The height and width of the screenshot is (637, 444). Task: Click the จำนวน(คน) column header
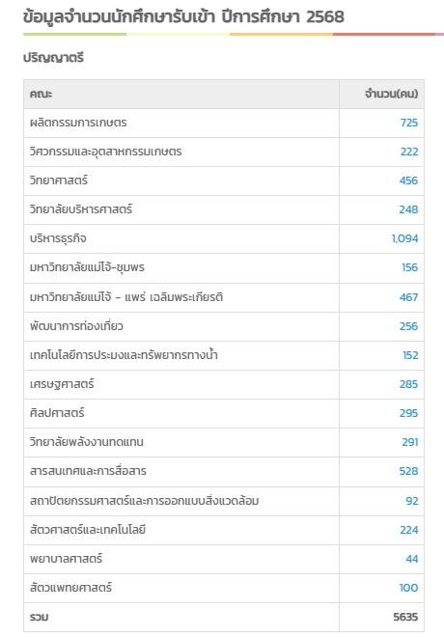(x=391, y=94)
